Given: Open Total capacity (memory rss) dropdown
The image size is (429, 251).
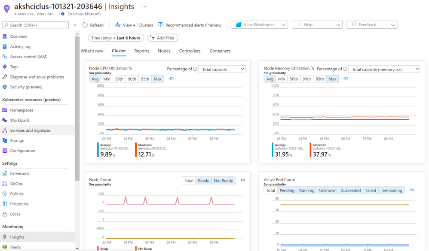Looking at the screenshot, I should coord(384,69).
